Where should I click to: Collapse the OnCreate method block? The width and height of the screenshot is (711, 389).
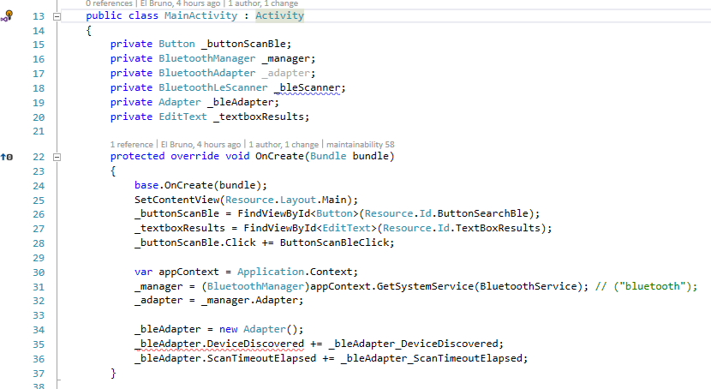(x=57, y=157)
